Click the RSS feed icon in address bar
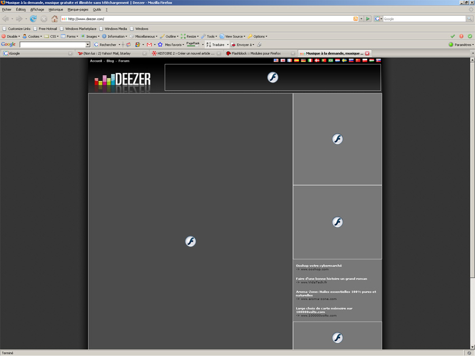 coord(356,19)
